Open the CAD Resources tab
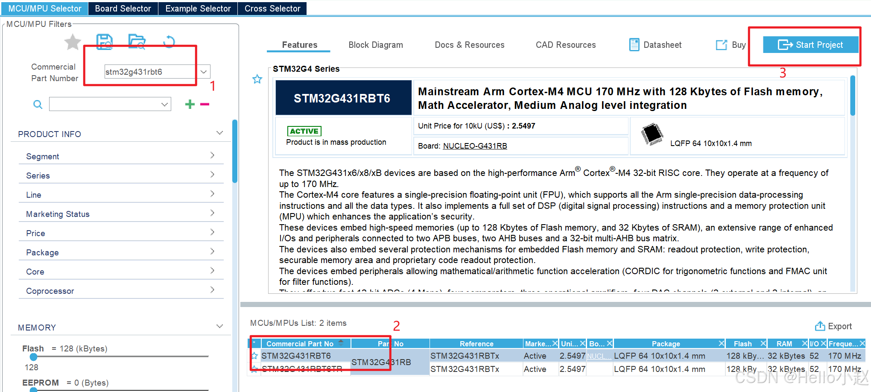This screenshot has width=871, height=392. point(566,45)
